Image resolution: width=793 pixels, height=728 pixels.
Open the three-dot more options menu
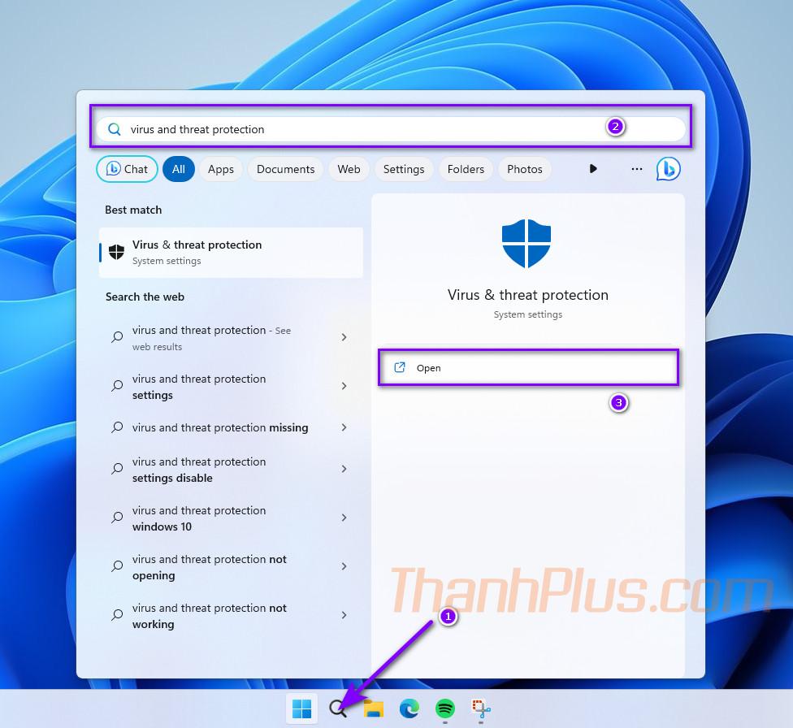[x=637, y=169]
